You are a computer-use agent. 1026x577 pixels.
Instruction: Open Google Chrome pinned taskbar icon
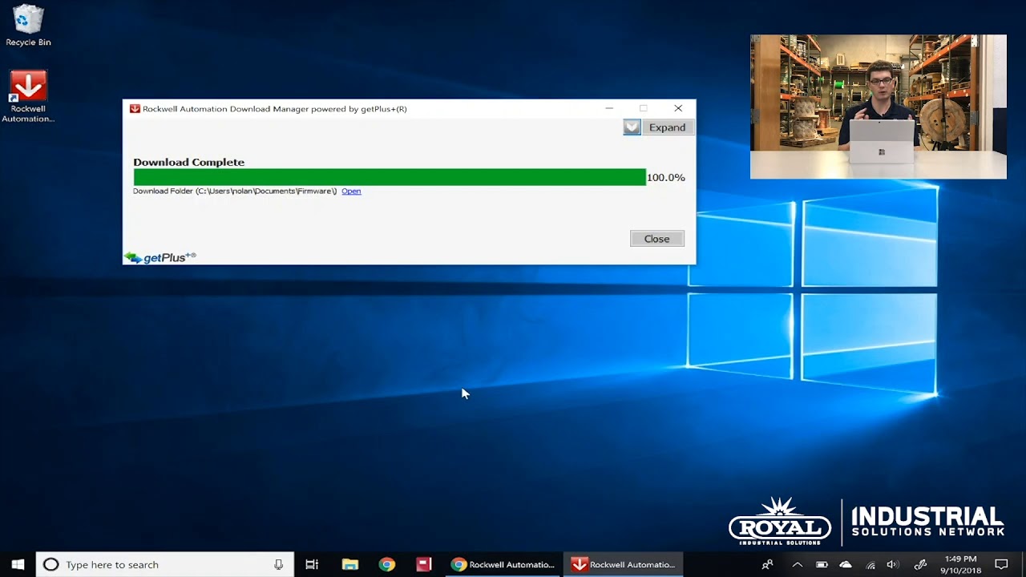[386, 564]
